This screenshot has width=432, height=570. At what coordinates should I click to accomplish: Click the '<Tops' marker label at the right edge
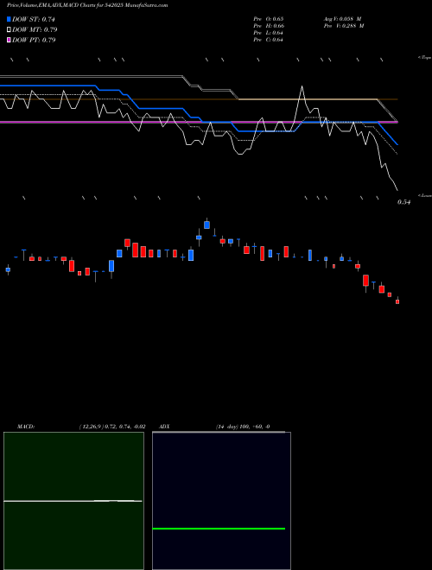(424, 58)
